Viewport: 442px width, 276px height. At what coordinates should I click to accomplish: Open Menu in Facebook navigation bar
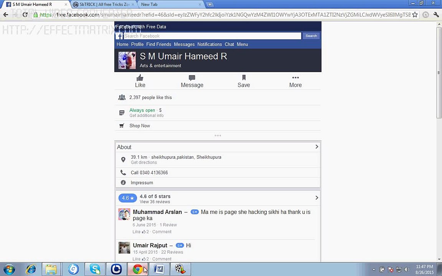point(242,44)
